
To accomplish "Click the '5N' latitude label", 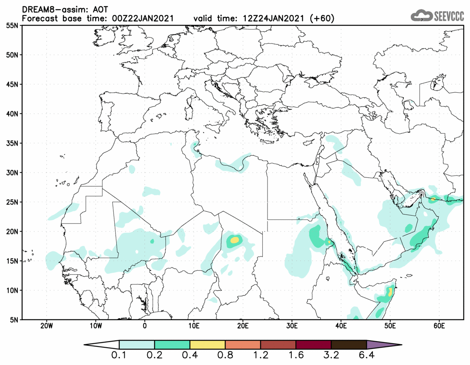I will pos(14,319).
